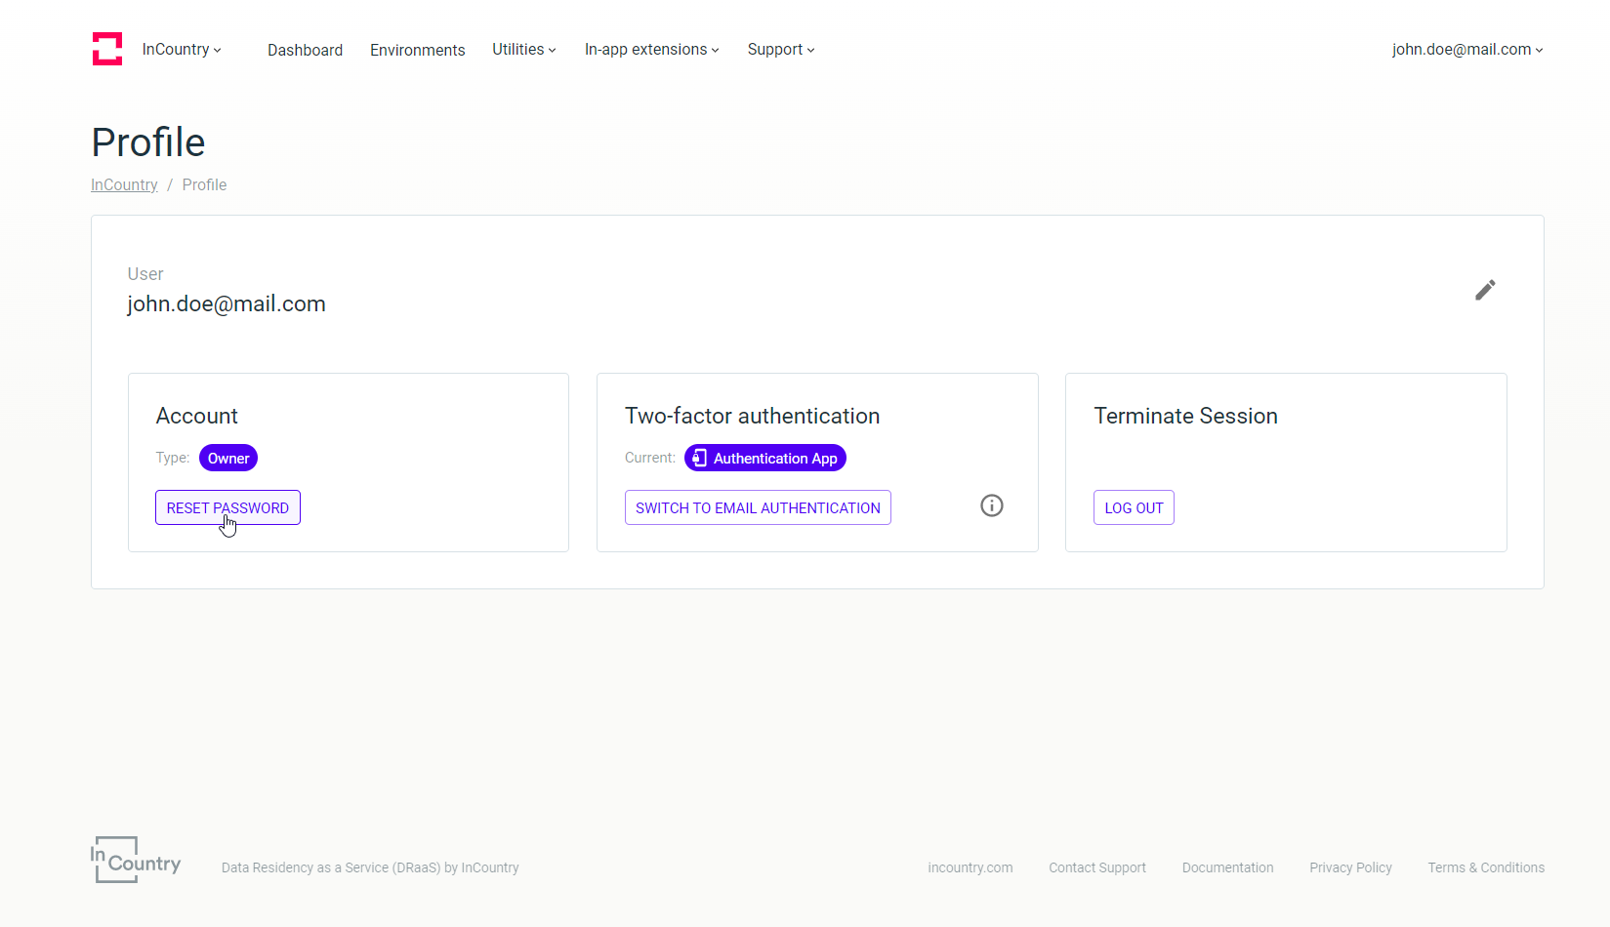Follow the InCountry breadcrumb link
Screen dimensions: 1610x927
coord(124,185)
